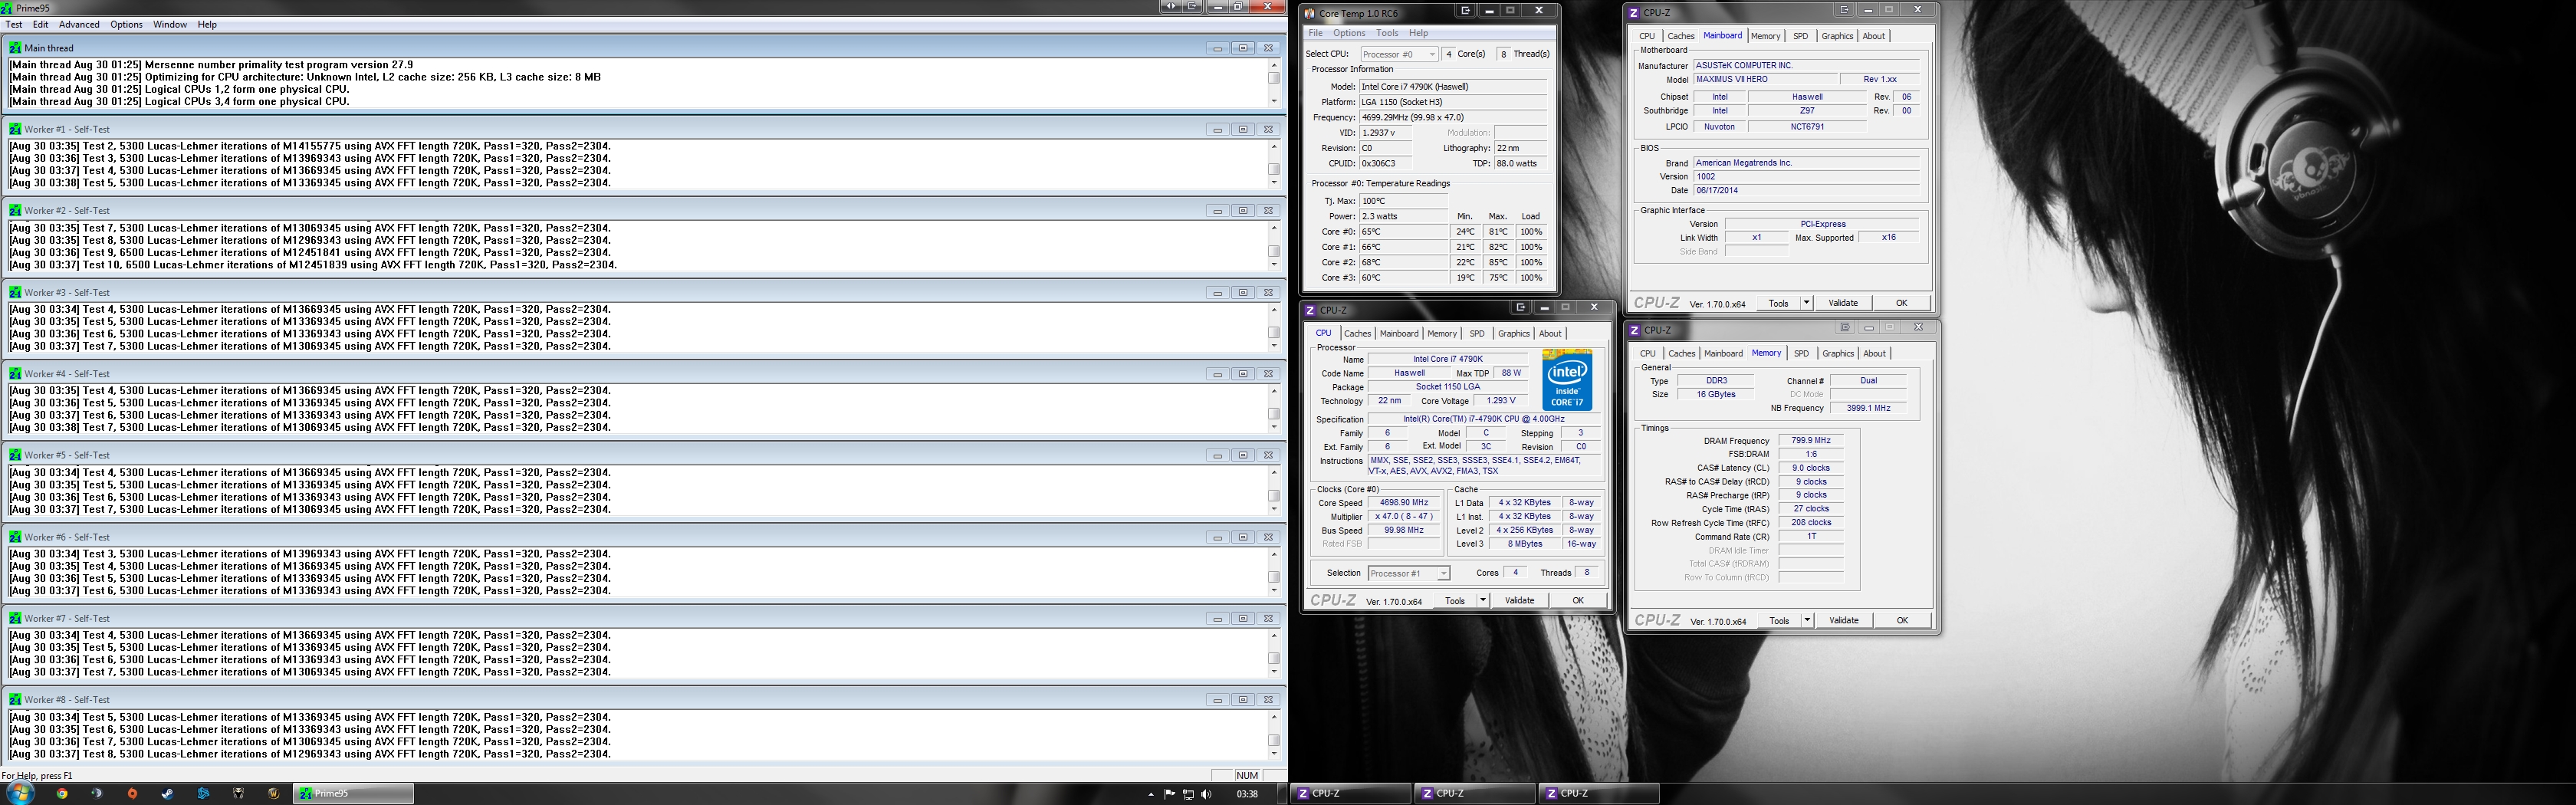This screenshot has height=805, width=2576.
Task: Expand Tools arrow in CPU-Z Memory window
Action: pos(1807,620)
